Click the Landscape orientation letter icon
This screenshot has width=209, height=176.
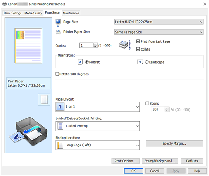click(140, 62)
